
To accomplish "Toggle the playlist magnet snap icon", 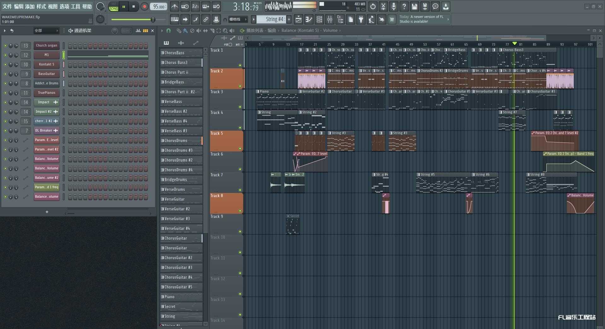I will [169, 31].
